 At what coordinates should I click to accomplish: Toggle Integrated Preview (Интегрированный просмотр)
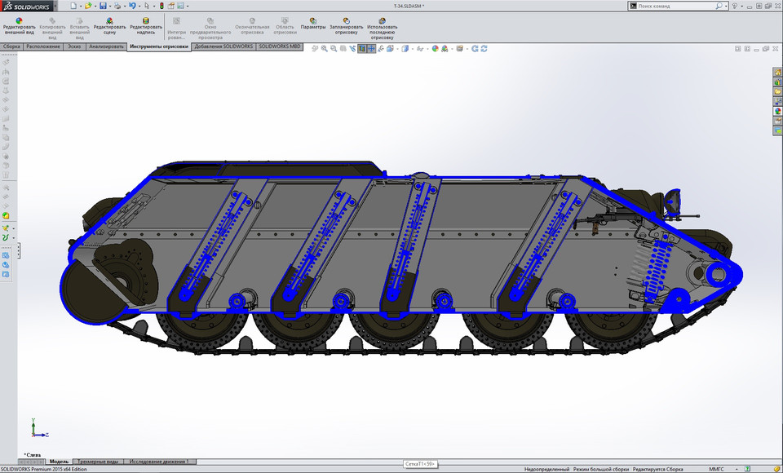(x=177, y=24)
